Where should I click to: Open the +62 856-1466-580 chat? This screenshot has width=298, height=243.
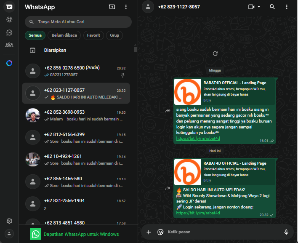pos(76,182)
